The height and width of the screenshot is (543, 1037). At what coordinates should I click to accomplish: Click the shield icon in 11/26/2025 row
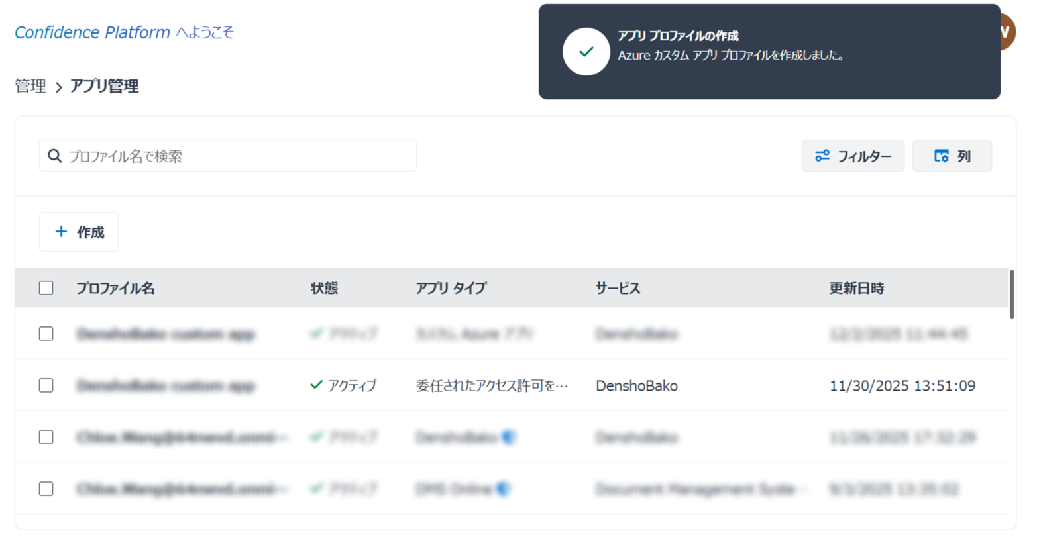pyautogui.click(x=509, y=437)
